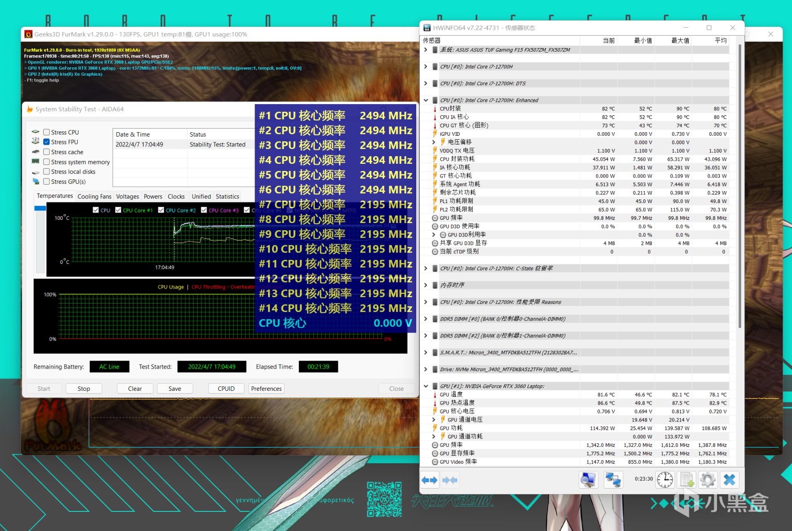Image resolution: width=792 pixels, height=531 pixels.
Task: Switch to the Voltages tab
Action: point(127,196)
